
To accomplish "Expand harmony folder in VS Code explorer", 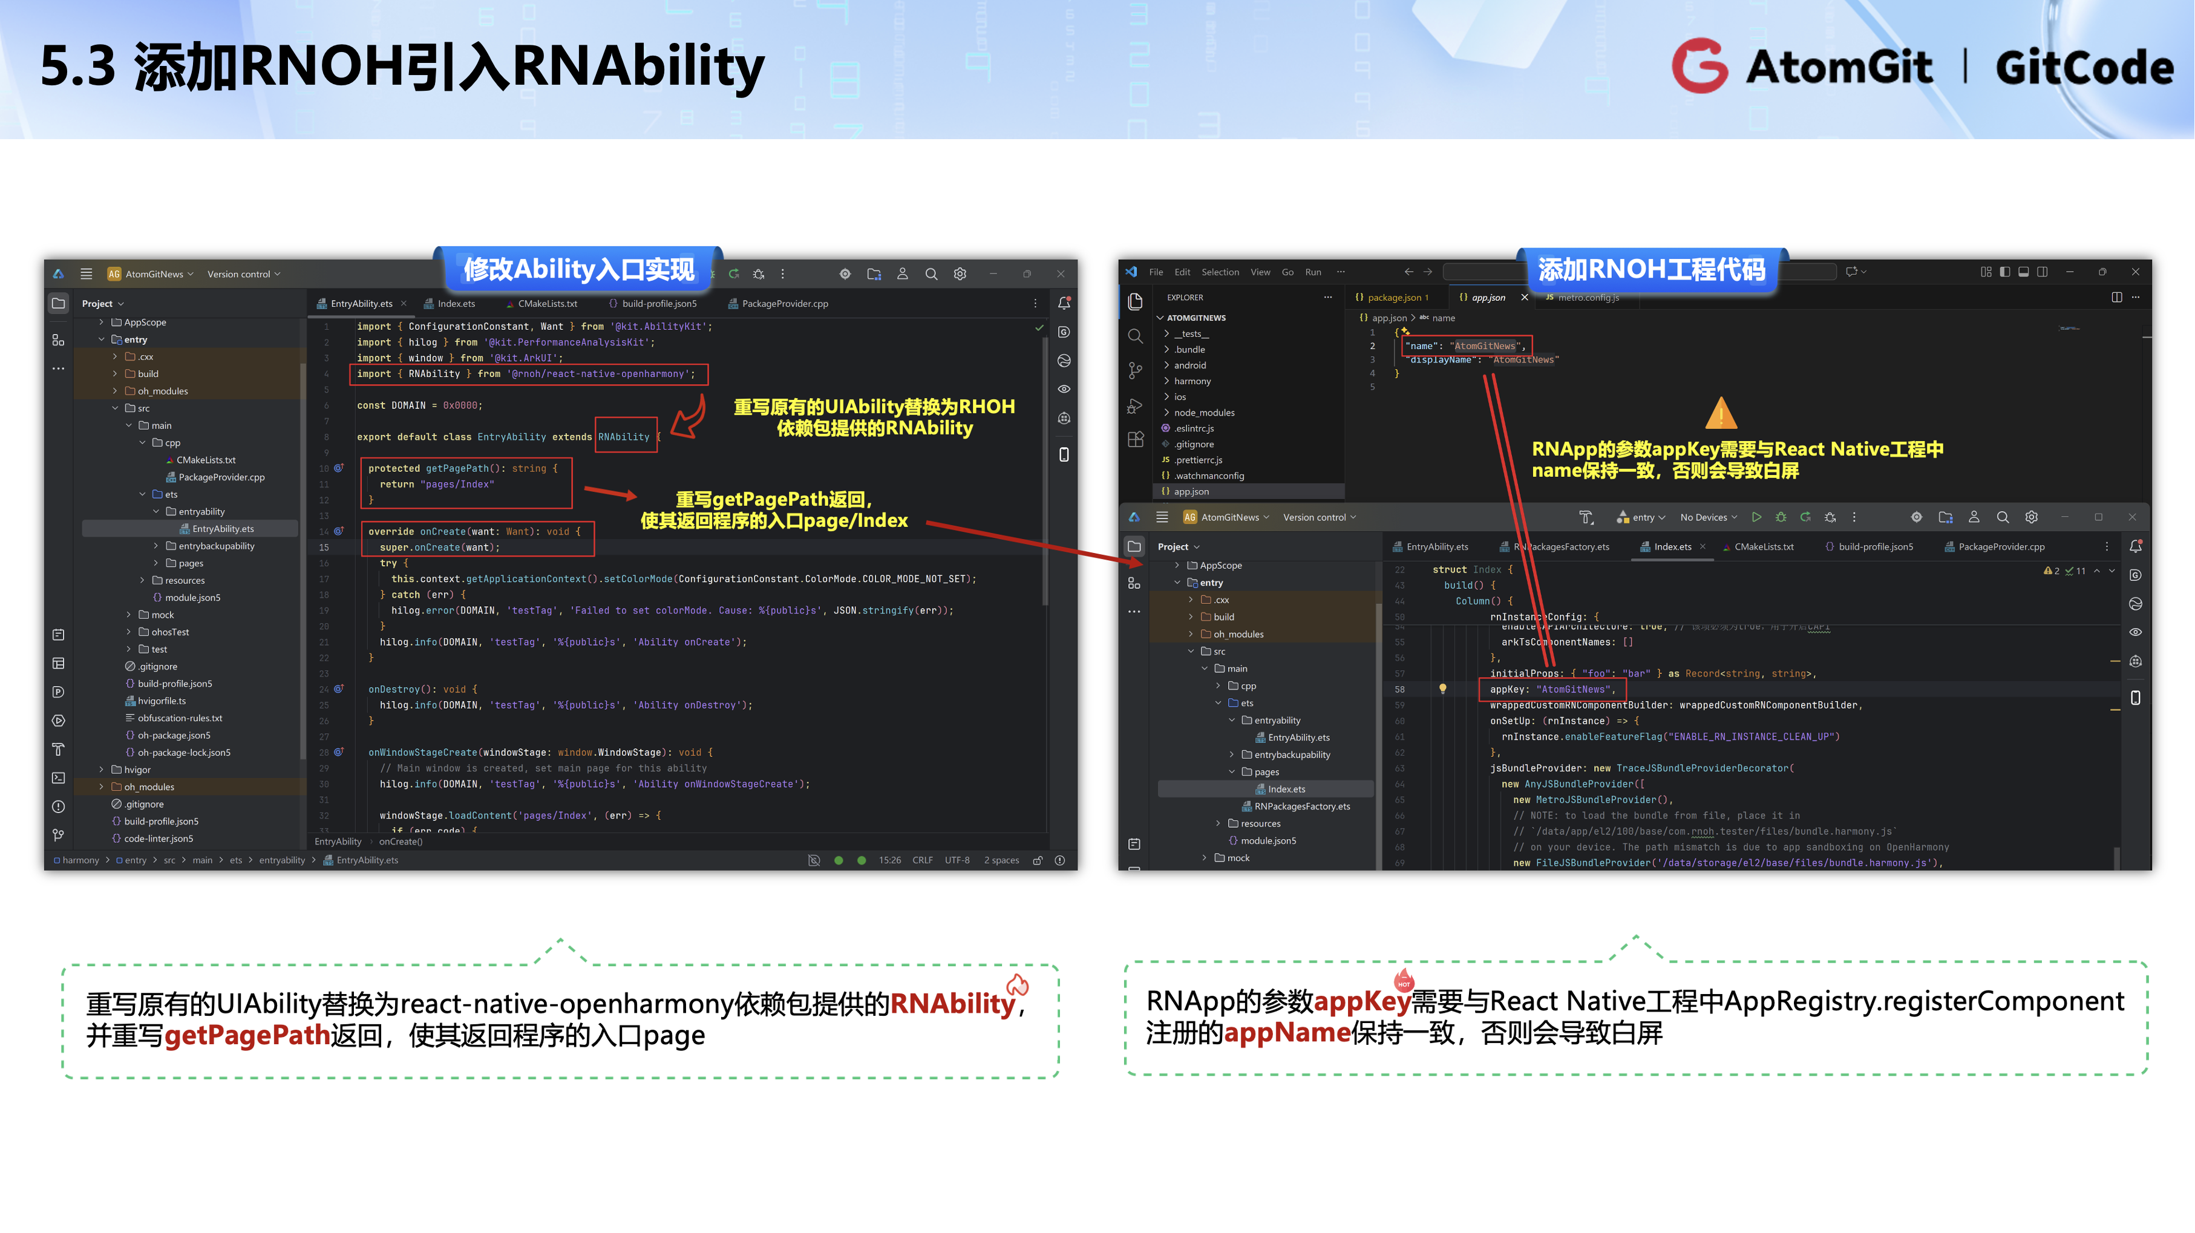I will point(1166,381).
